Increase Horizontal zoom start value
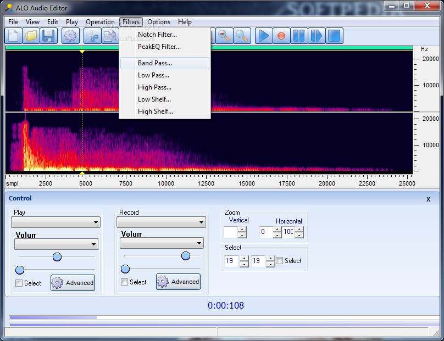444x341 pixels. 277,229
